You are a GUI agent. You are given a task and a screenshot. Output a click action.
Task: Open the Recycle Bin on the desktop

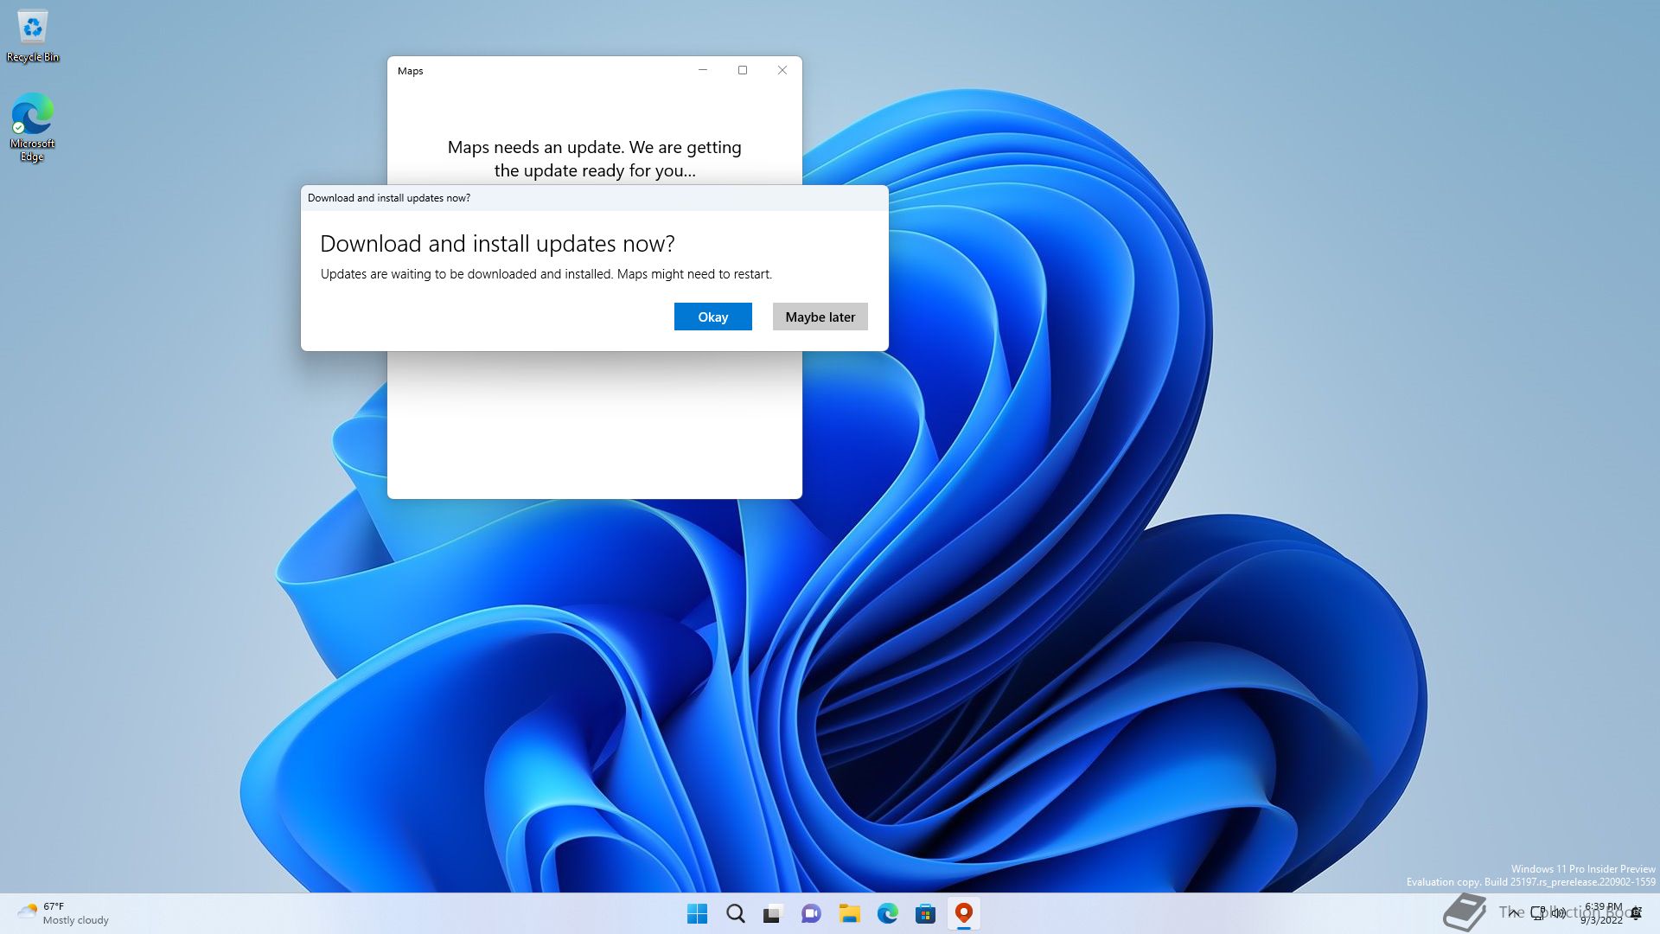[x=32, y=28]
